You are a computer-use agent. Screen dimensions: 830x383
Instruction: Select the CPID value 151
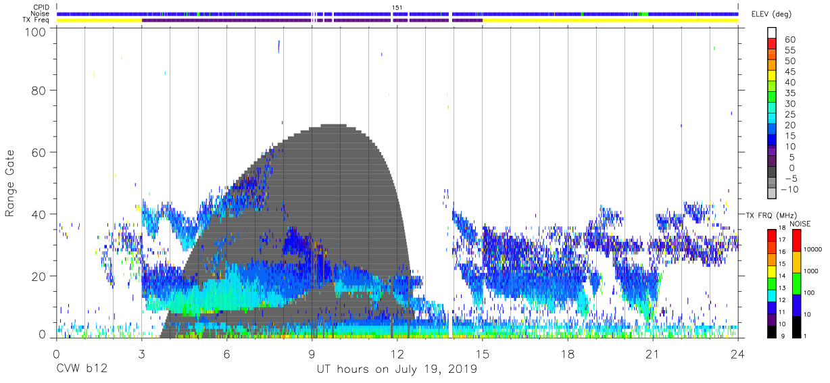pyautogui.click(x=397, y=7)
